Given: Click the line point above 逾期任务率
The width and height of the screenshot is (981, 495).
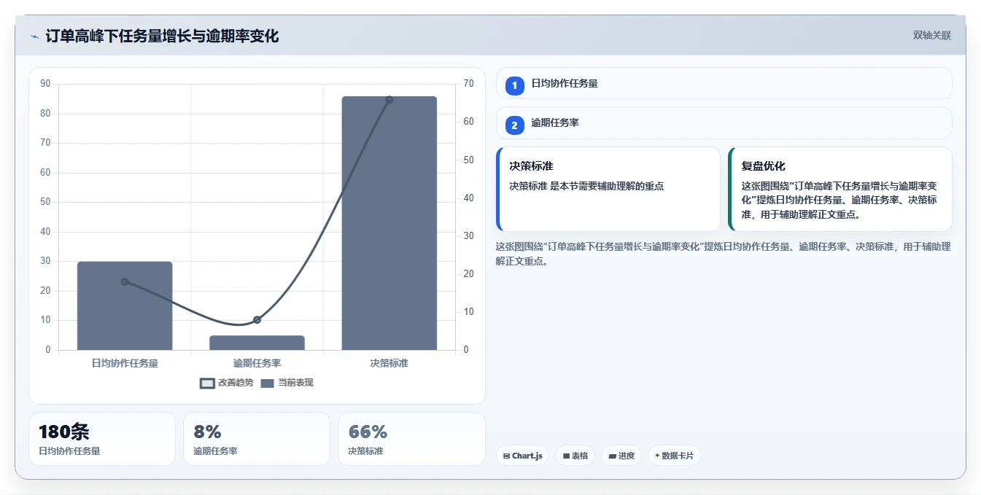Looking at the screenshot, I should point(257,319).
